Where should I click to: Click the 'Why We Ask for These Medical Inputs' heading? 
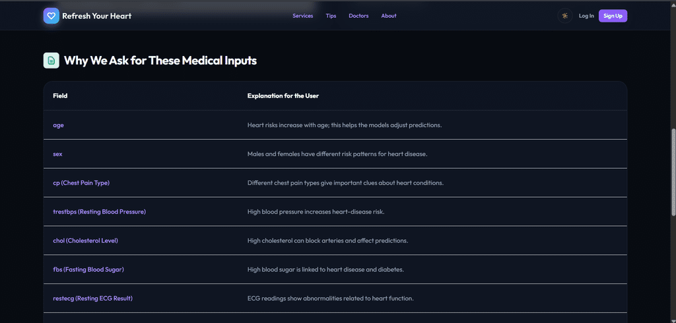[x=160, y=61]
